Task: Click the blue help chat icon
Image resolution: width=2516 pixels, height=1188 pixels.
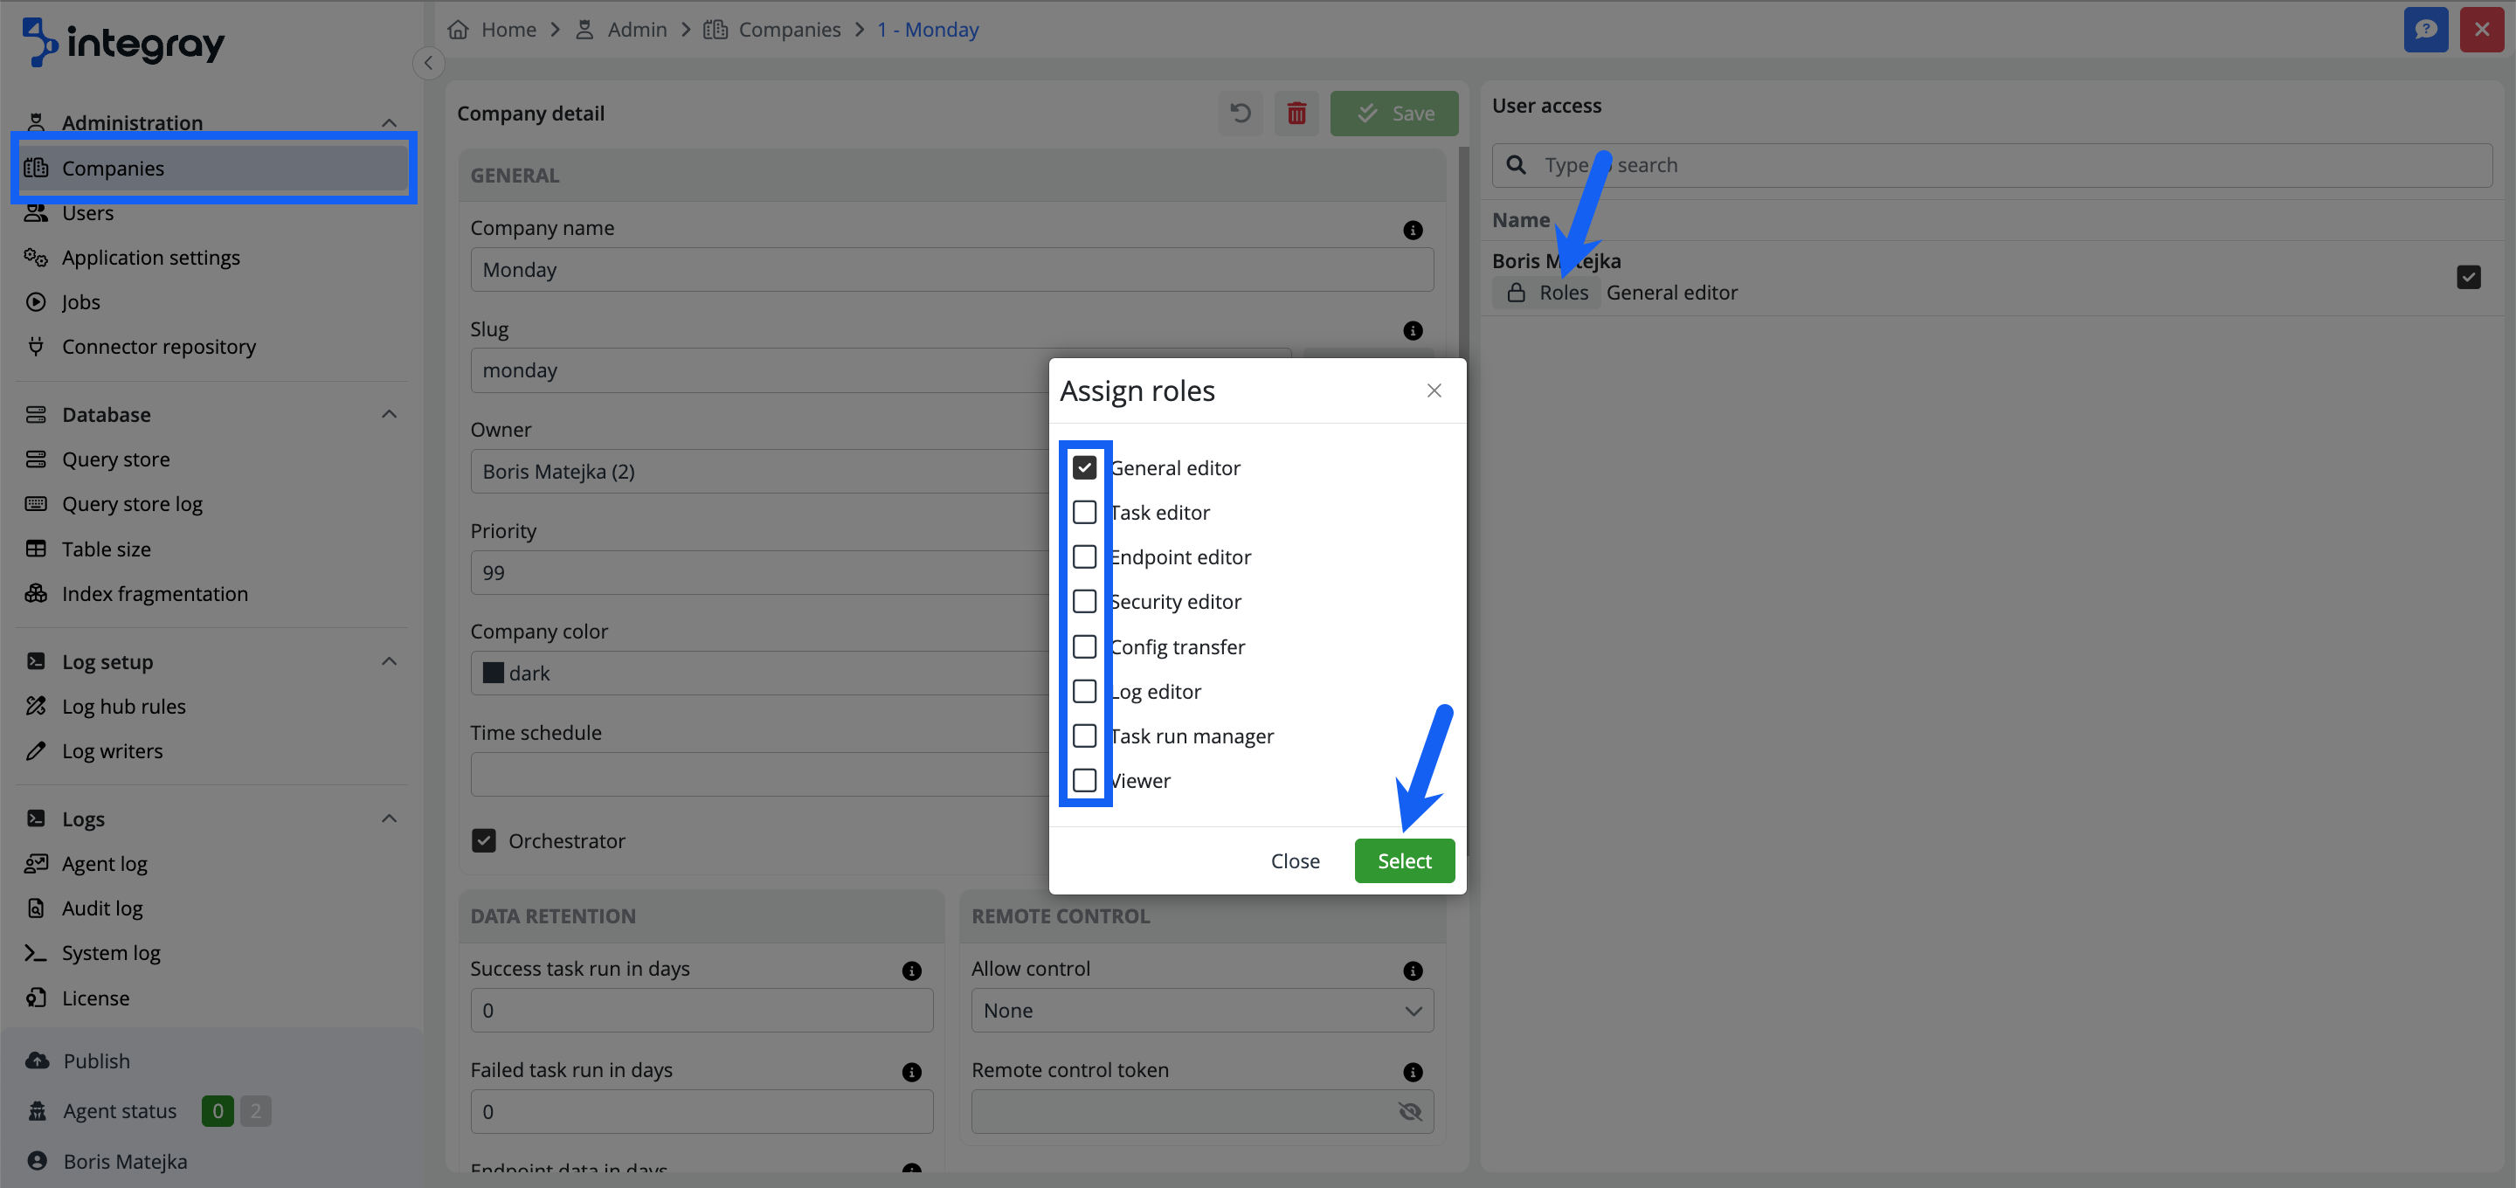Action: tap(2425, 30)
